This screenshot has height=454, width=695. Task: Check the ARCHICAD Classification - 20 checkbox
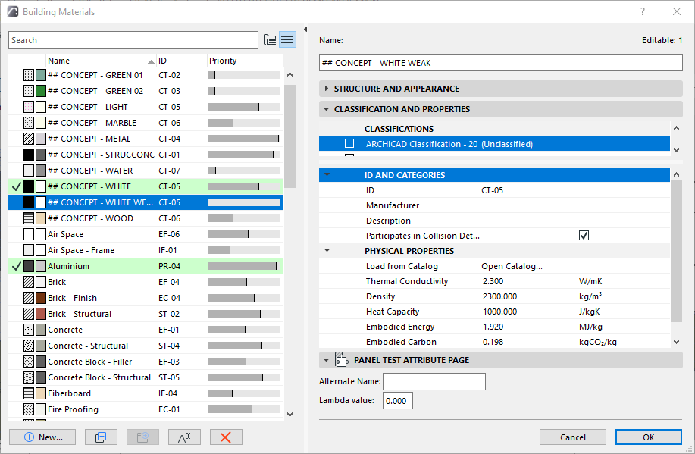coord(349,143)
